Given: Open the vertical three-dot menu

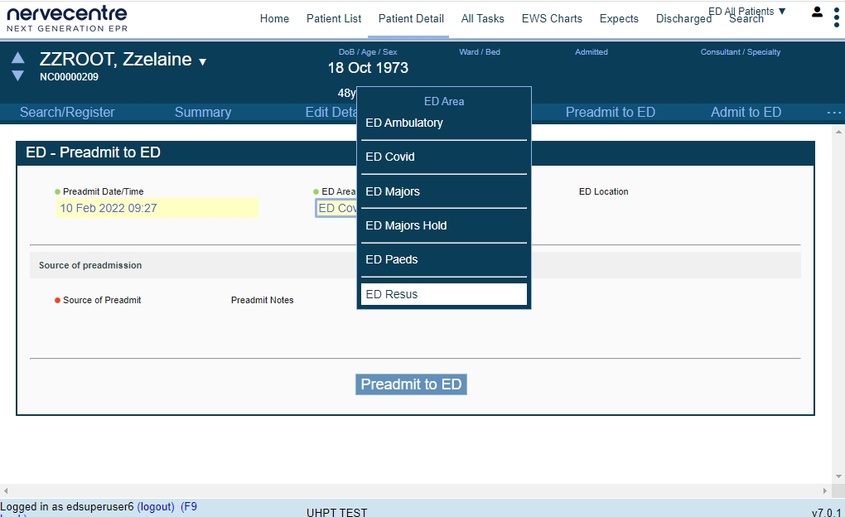Looking at the screenshot, I should coord(837,17).
